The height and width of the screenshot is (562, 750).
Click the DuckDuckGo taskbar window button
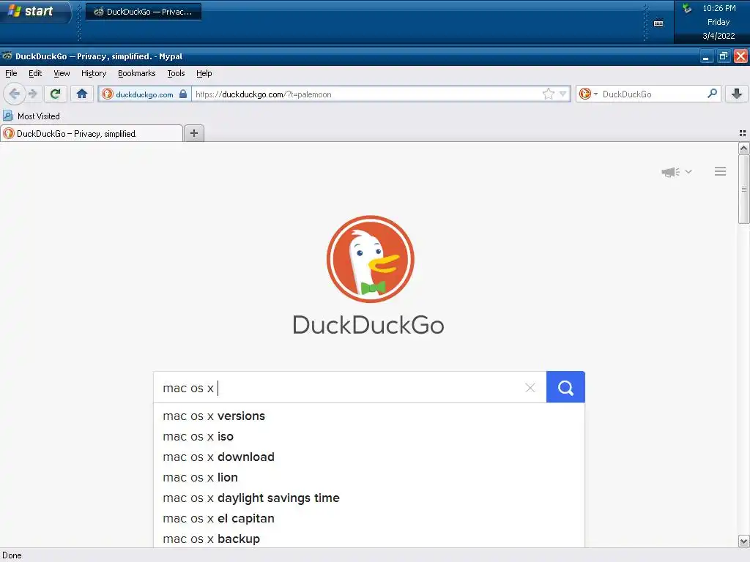click(144, 12)
